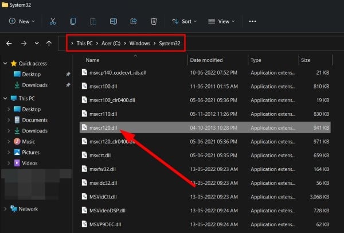Click the Paste clipboard icon

click(x=93, y=21)
